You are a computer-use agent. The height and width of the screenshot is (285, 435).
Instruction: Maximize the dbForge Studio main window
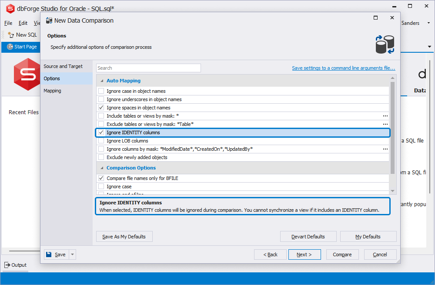(x=410, y=6)
